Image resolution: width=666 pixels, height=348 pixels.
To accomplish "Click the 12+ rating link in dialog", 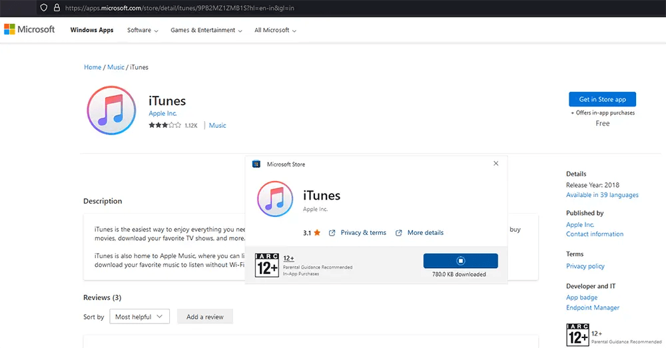I will pyautogui.click(x=289, y=258).
